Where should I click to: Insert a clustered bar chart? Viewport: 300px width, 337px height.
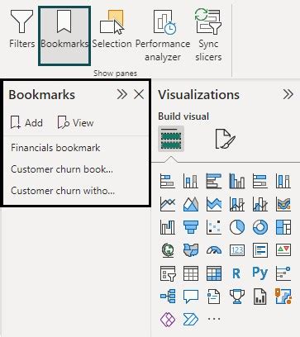214,181
